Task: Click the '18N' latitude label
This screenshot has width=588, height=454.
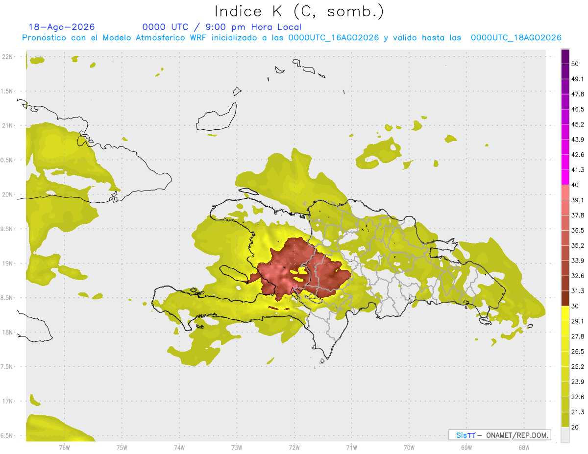Action: coord(8,332)
